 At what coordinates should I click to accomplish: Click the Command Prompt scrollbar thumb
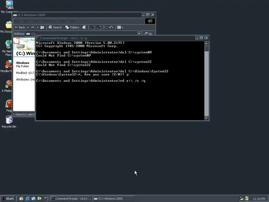coord(206,48)
